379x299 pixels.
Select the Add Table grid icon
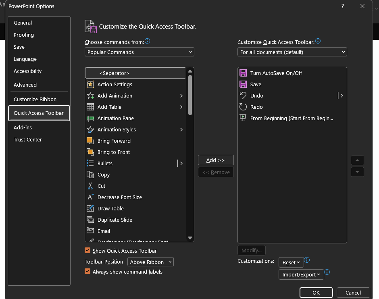pyautogui.click(x=90, y=107)
